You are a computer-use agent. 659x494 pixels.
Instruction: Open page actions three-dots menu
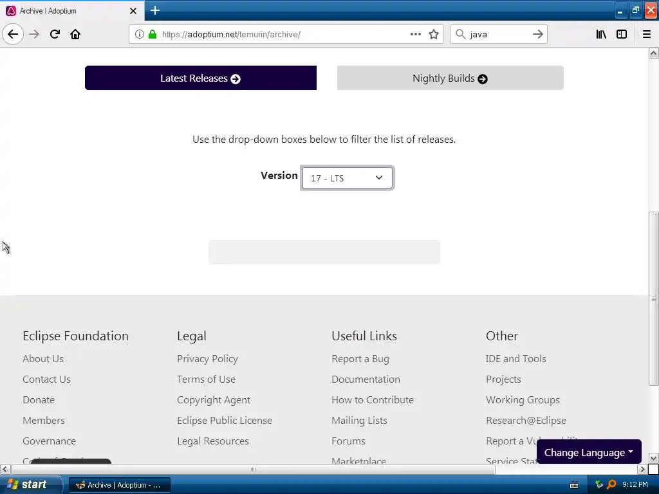[x=416, y=34]
